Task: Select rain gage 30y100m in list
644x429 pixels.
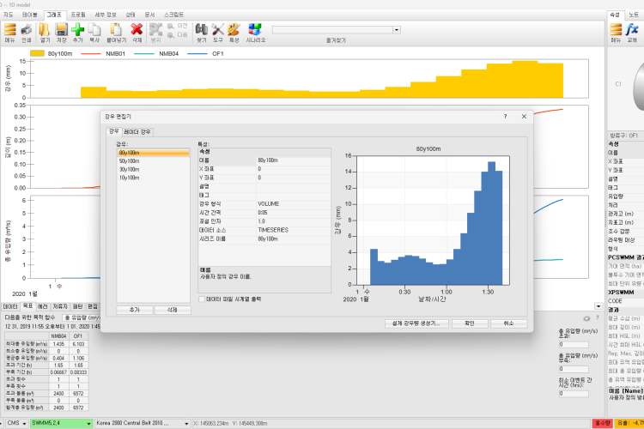Action: pos(153,170)
